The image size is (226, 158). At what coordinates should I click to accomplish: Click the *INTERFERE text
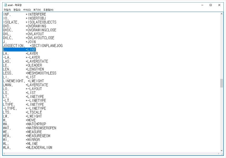[x=36, y=14]
